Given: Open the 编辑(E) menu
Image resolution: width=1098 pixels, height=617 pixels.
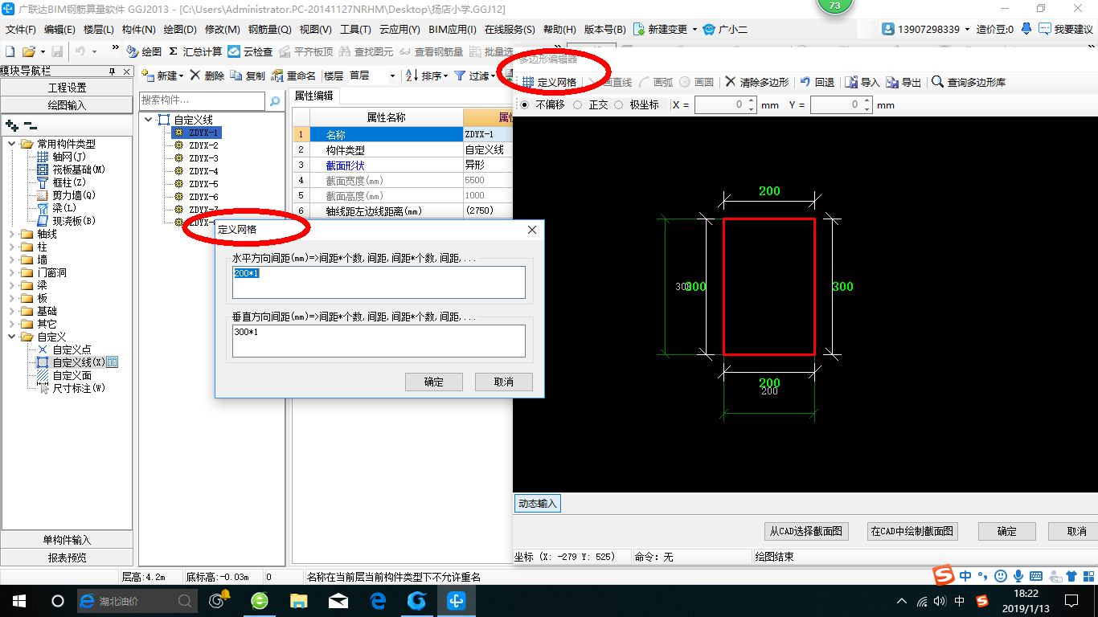Looking at the screenshot, I should (x=59, y=30).
